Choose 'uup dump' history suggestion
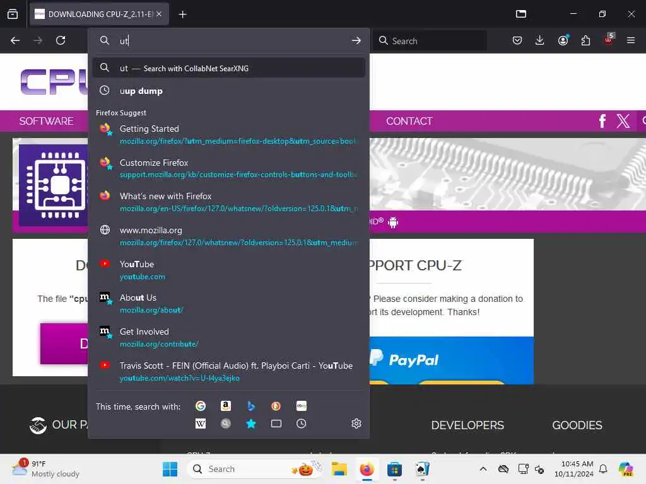The image size is (646, 484). click(x=228, y=91)
